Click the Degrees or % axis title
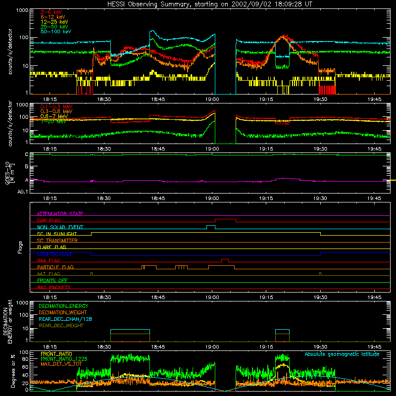The height and width of the screenshot is (396, 396). tap(13, 371)
